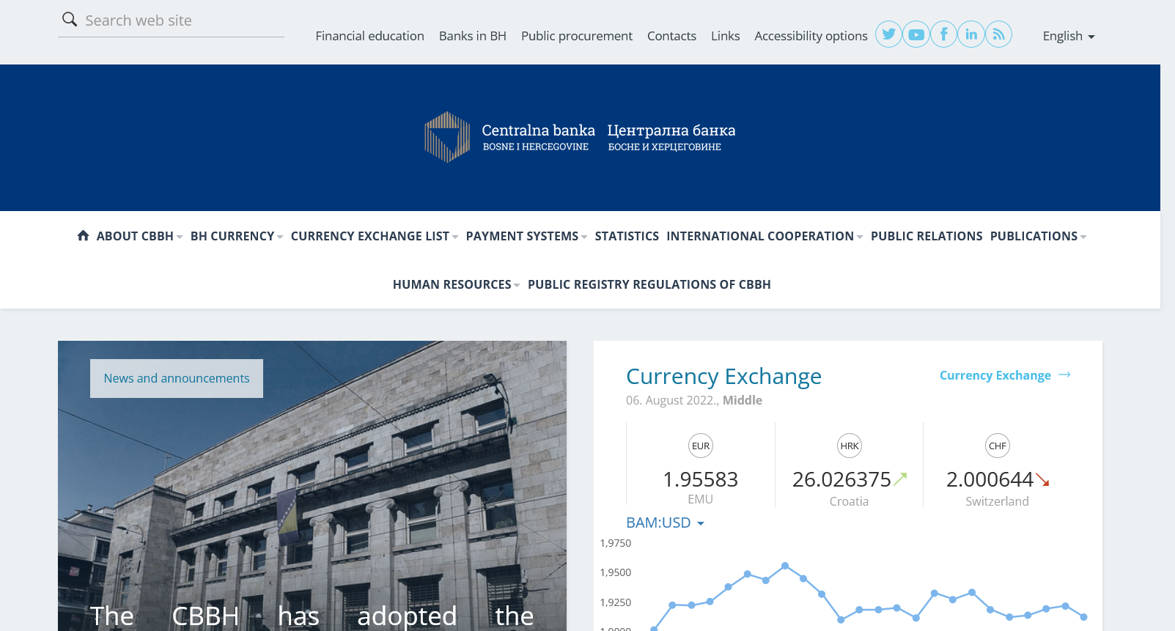Screen dimensions: 1175x631
Task: Click the Centralna banka logo
Action: pos(580,137)
